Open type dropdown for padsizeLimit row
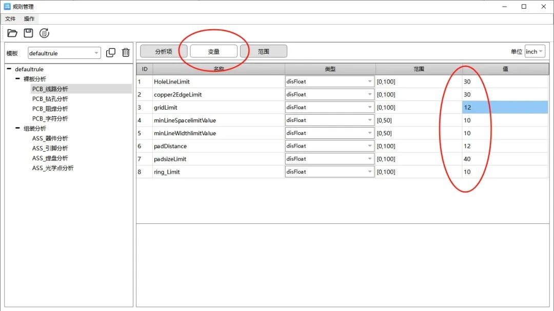Screen dimensions: 554x311 329,159
